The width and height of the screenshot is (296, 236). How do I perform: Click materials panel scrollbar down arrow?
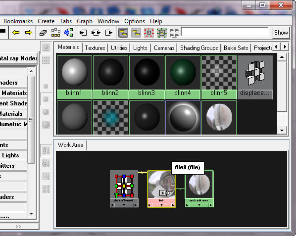coord(282,130)
